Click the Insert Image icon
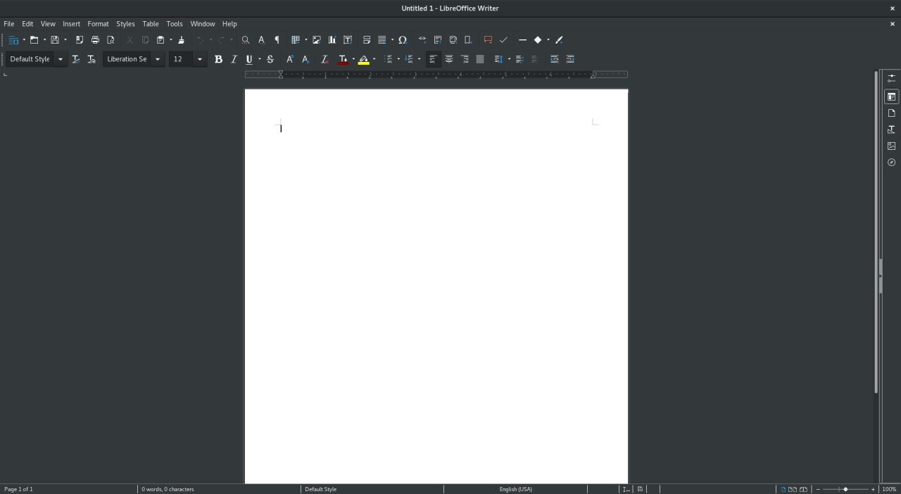This screenshot has width=901, height=494. tap(317, 40)
